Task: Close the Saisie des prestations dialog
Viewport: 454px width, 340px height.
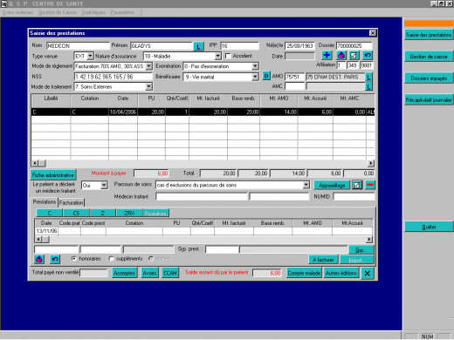Action: pyautogui.click(x=373, y=33)
